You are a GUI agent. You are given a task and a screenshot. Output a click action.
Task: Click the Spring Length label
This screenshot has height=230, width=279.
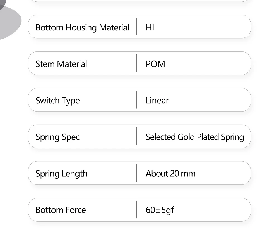[61, 174]
